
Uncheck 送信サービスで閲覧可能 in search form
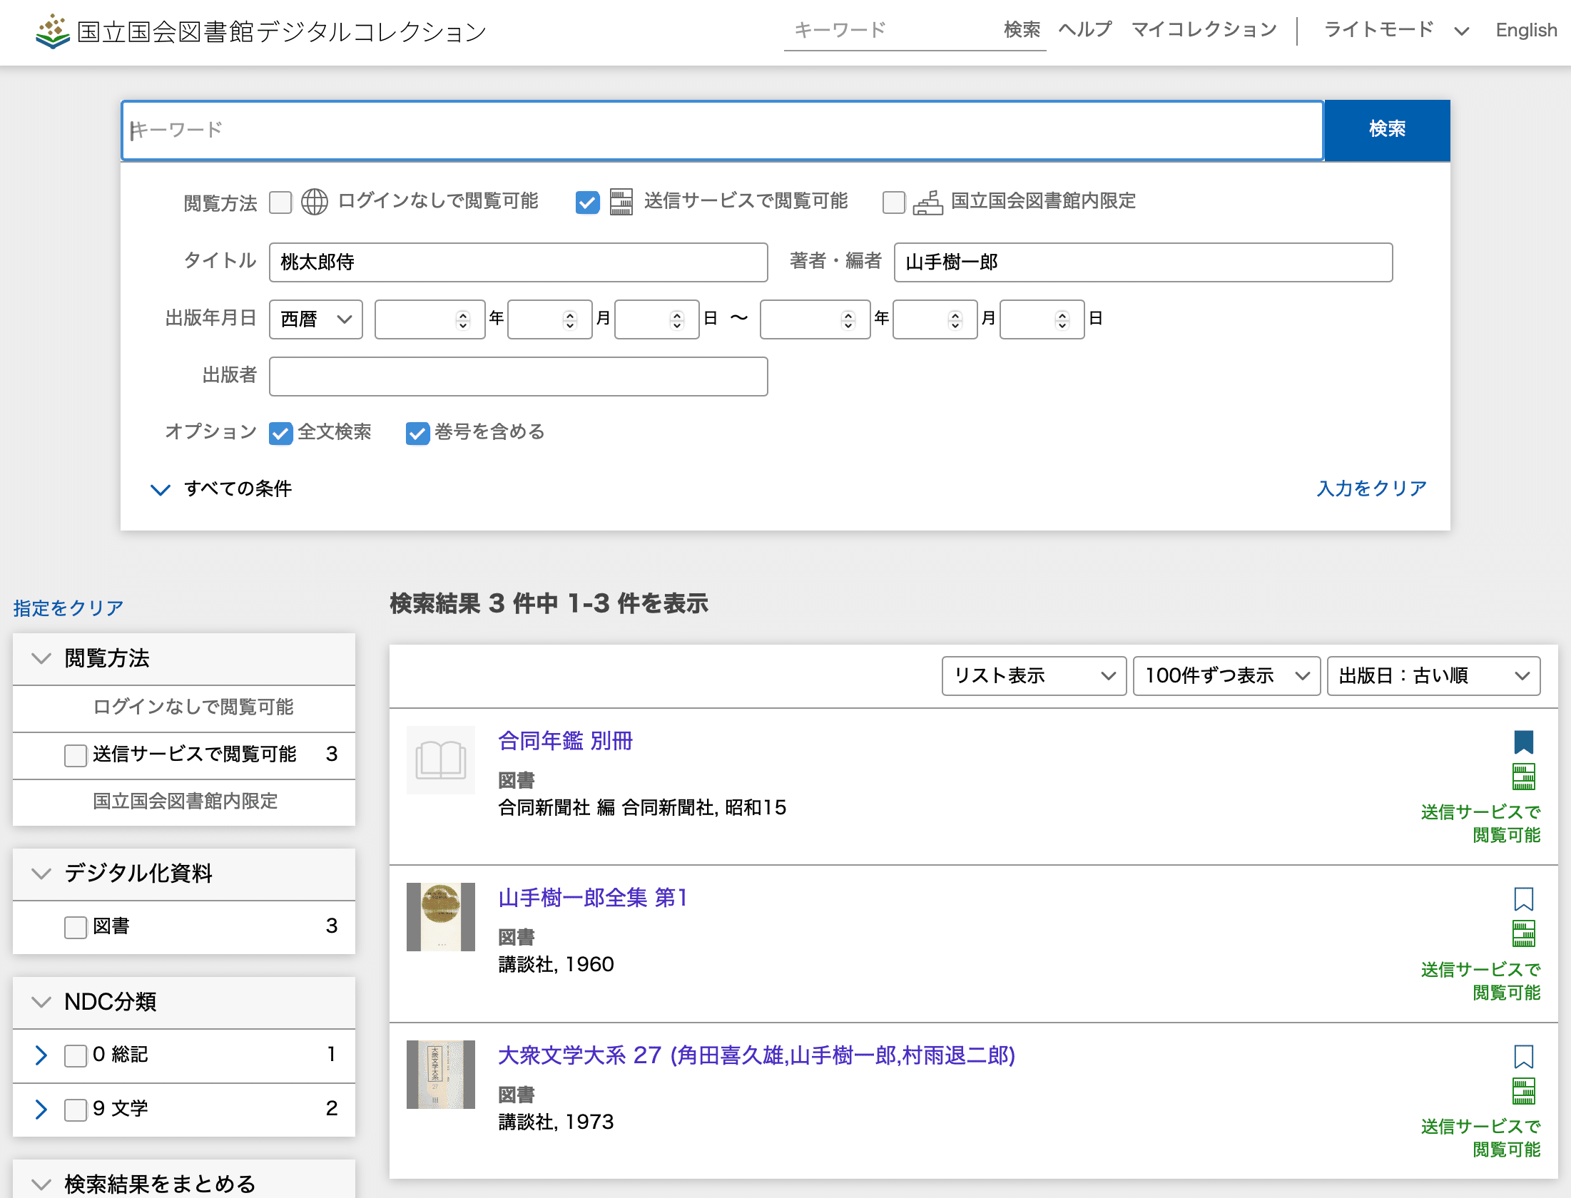[588, 203]
